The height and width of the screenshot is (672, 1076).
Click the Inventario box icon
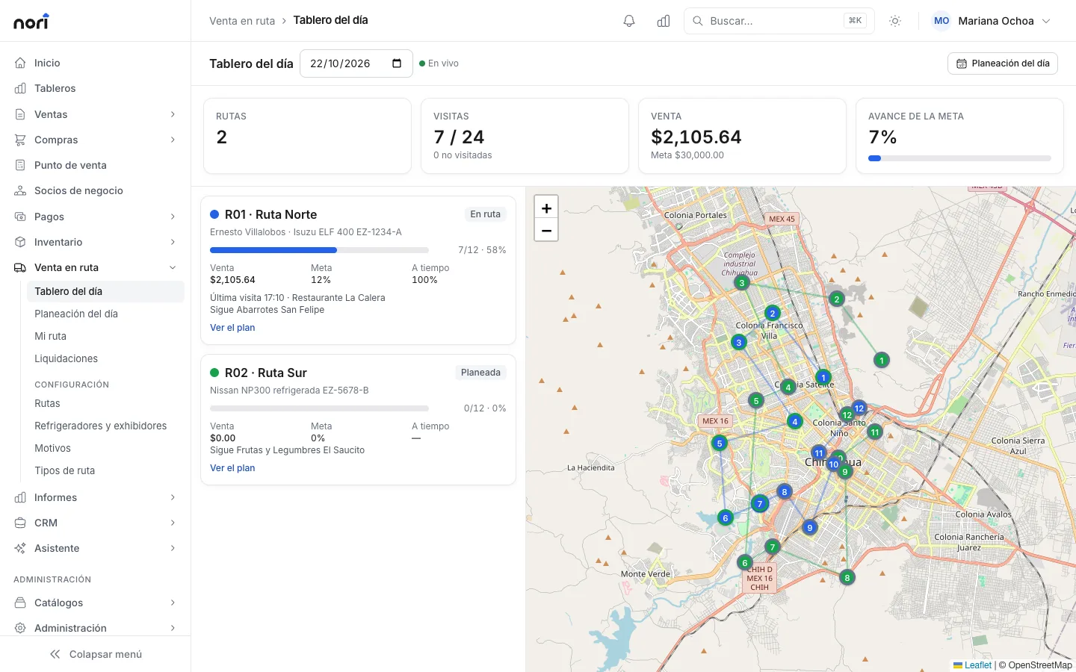click(x=20, y=242)
